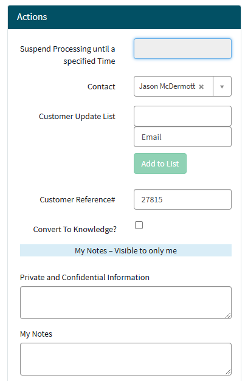The image size is (245, 381).
Task: Click the Contact field label
Action: pos(101,86)
